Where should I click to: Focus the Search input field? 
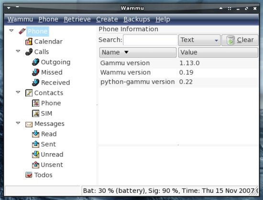(150, 40)
